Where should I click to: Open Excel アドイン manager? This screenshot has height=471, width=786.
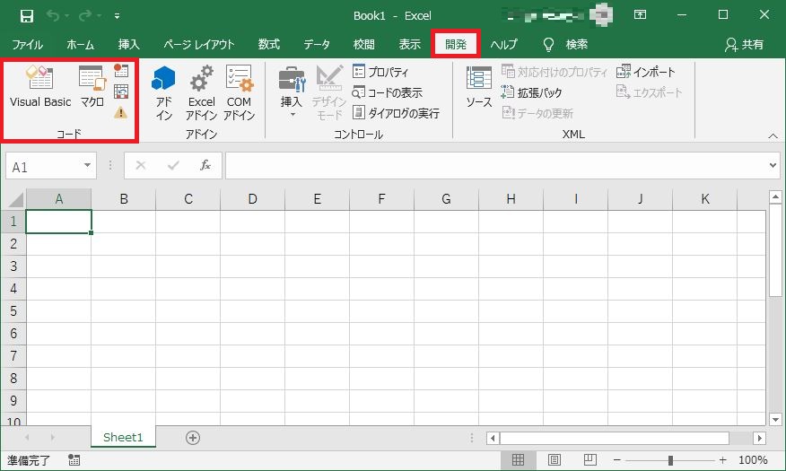[x=201, y=93]
